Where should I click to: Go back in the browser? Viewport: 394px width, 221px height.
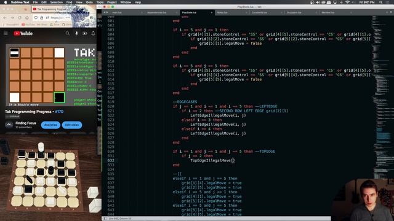pyautogui.click(x=5, y=18)
